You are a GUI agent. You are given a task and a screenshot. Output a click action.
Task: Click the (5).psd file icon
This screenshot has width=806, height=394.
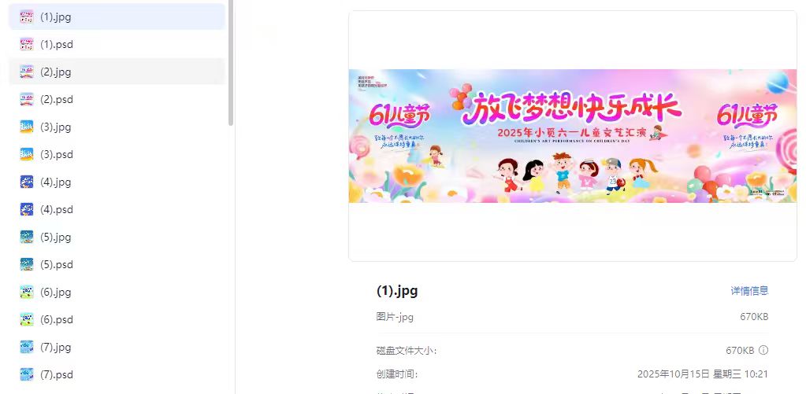27,265
